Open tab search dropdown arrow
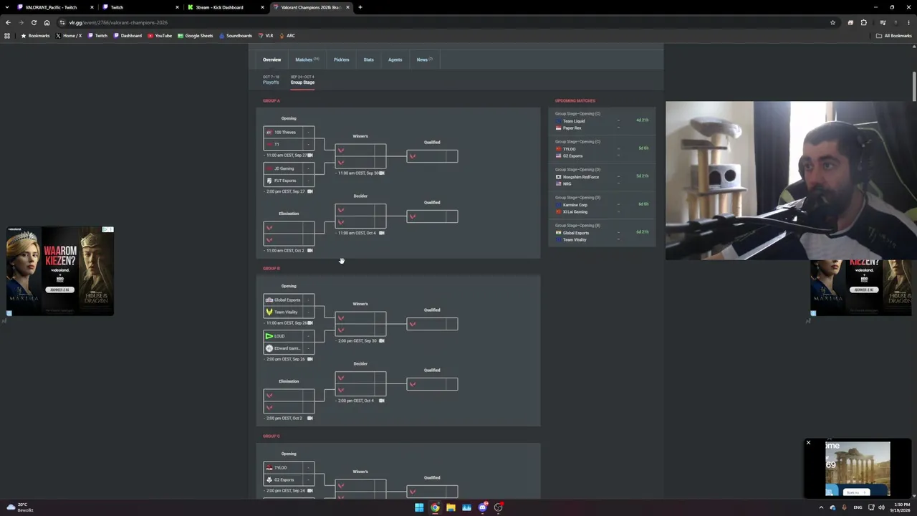Viewport: 917px width, 516px height. click(x=8, y=7)
